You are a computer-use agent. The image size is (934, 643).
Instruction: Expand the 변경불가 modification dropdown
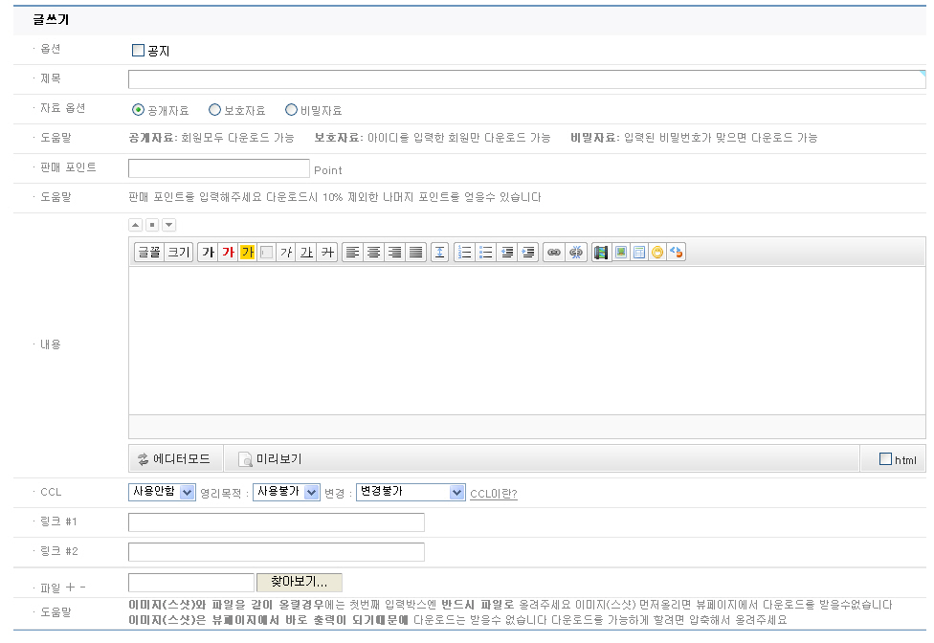click(x=410, y=492)
